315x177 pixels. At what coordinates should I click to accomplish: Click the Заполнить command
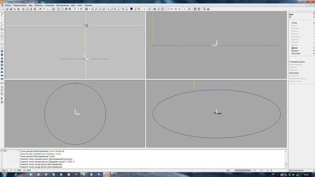point(294,73)
